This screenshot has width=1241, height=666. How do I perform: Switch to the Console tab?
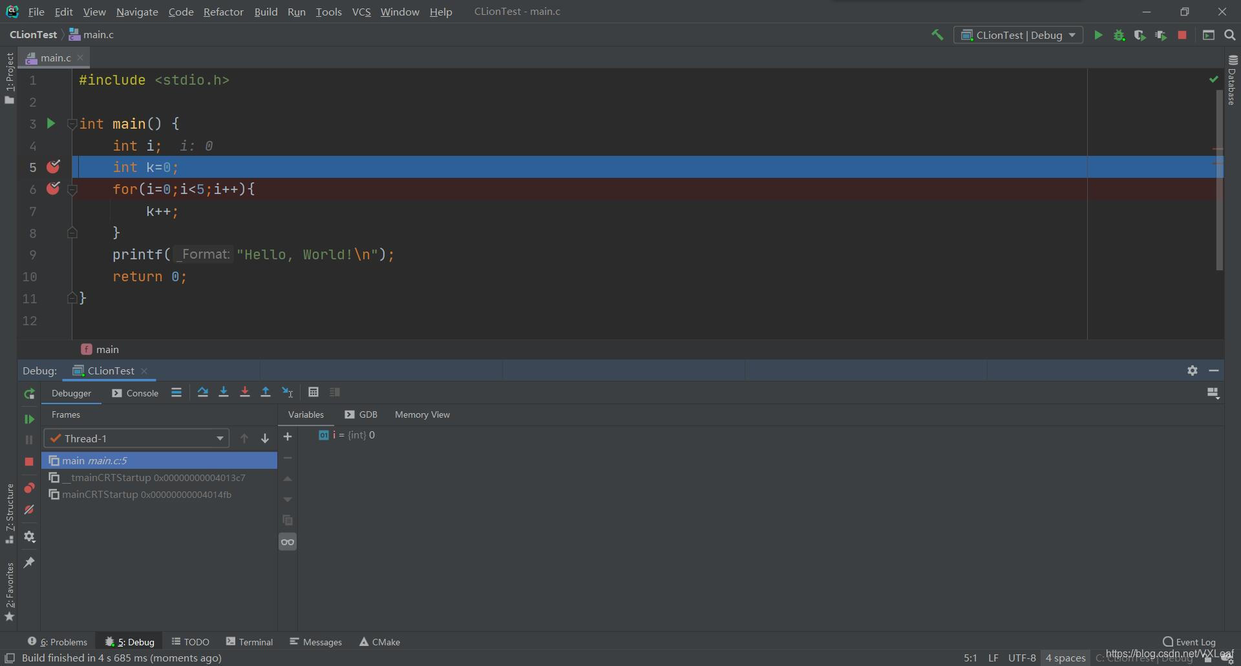pos(135,393)
